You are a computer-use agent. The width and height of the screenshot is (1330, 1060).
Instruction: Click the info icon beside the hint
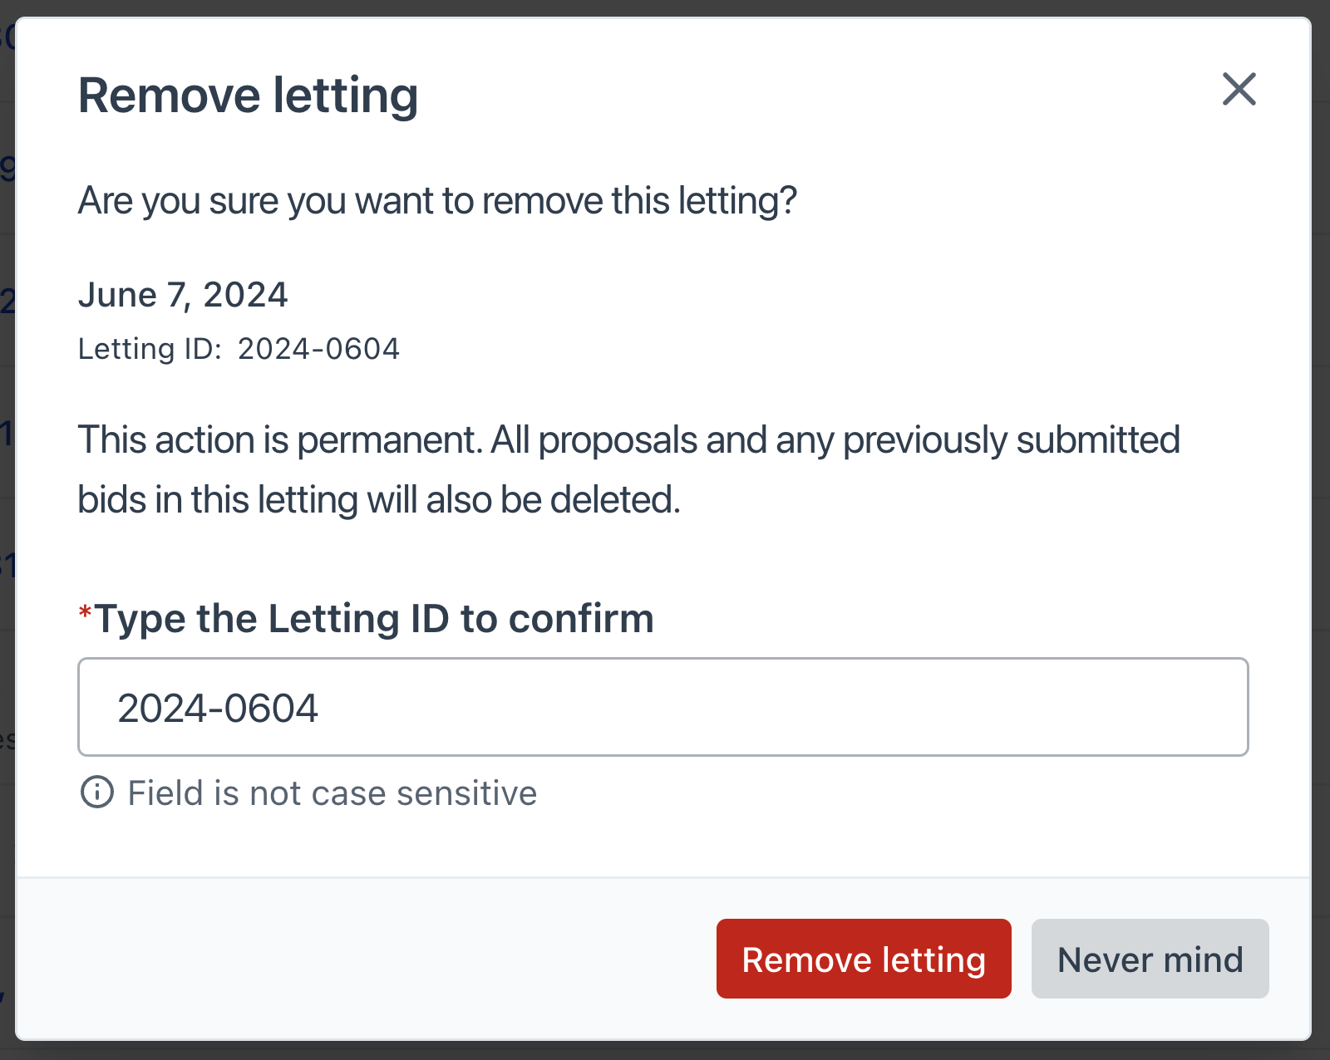[96, 793]
